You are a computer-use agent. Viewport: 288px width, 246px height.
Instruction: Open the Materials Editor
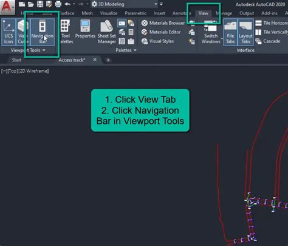[161, 32]
